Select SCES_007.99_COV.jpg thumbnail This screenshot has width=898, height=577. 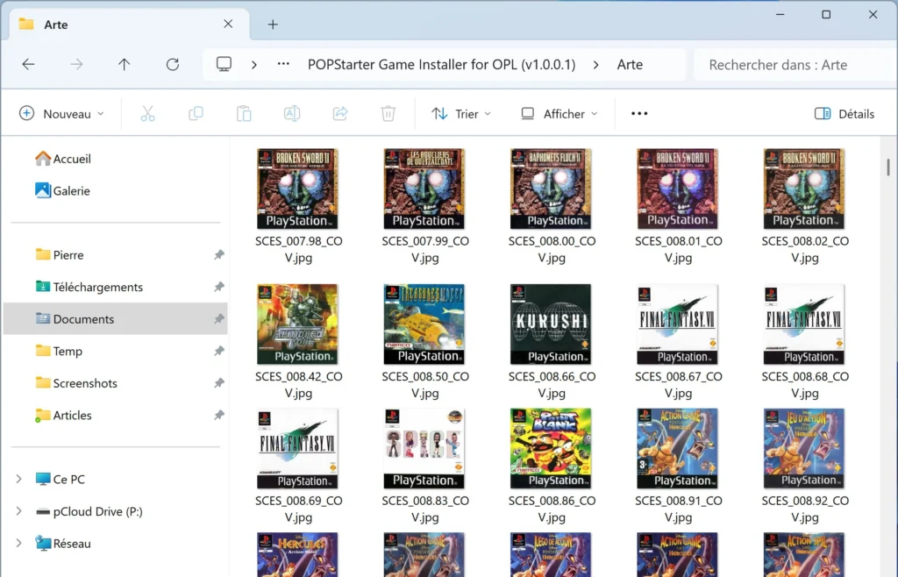[424, 189]
